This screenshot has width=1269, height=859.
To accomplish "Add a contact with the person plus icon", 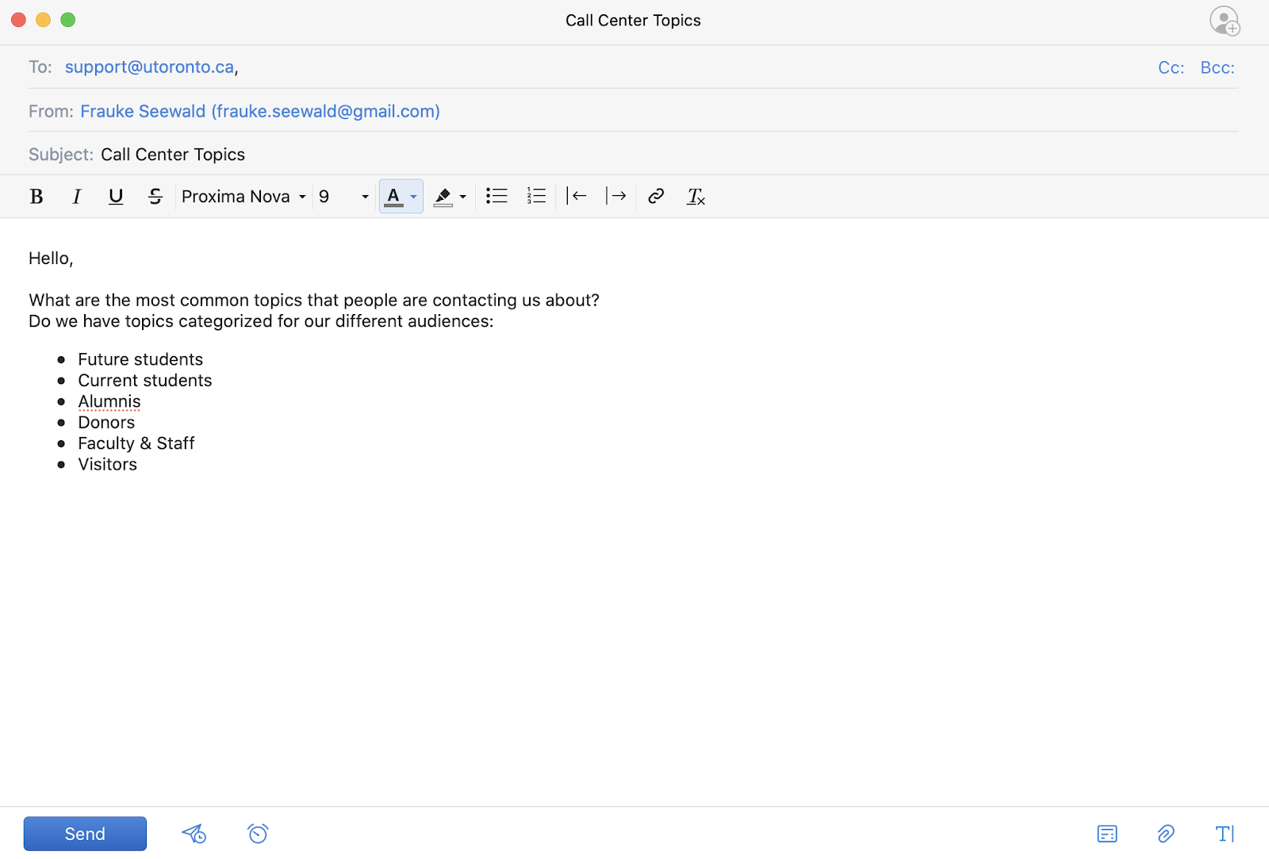I will [1225, 21].
